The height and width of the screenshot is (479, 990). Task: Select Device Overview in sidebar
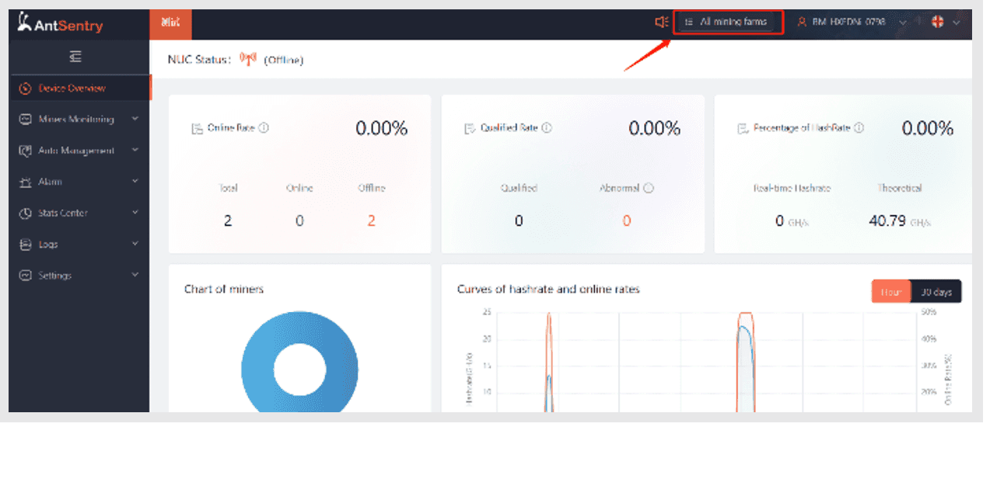point(72,89)
